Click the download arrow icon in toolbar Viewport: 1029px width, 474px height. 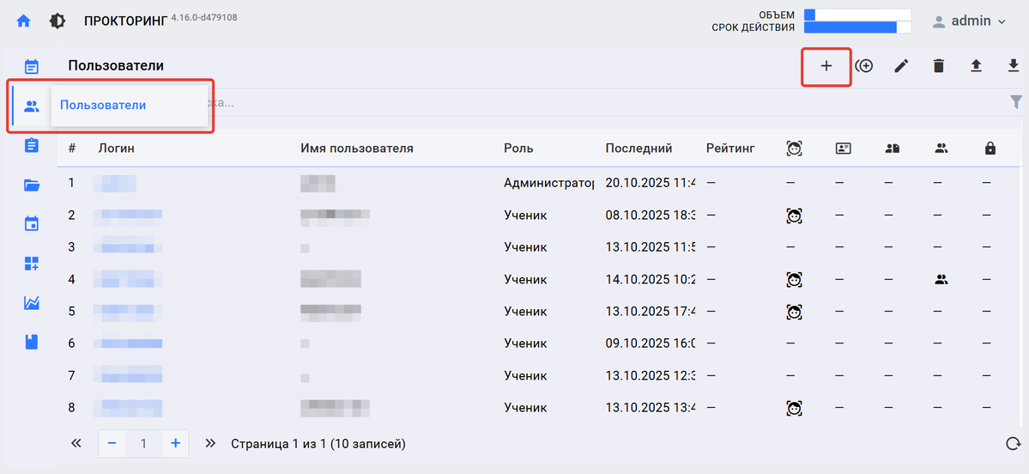(x=1014, y=66)
